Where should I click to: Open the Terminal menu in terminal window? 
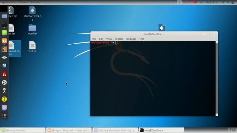(131, 39)
